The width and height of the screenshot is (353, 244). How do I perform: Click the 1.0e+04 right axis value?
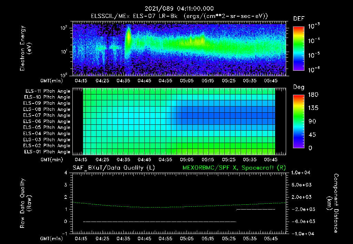pyautogui.click(x=301, y=173)
